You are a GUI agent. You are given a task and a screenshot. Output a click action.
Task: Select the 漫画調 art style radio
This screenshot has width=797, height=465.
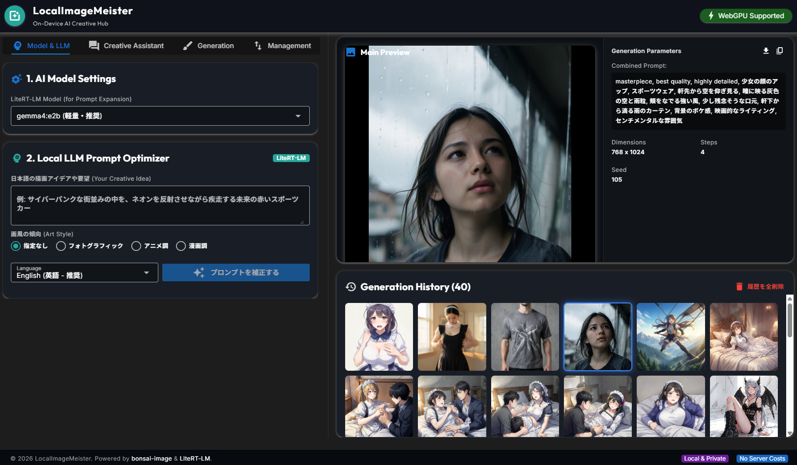pos(181,246)
